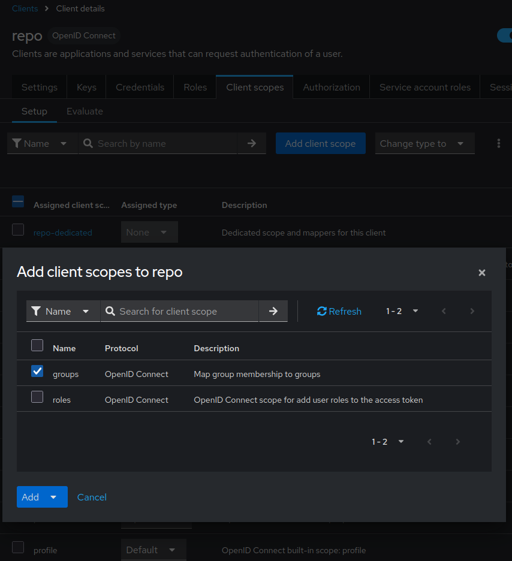Screen dimensions: 512x561
Task: Click the search arrow in dialog
Action: [273, 311]
